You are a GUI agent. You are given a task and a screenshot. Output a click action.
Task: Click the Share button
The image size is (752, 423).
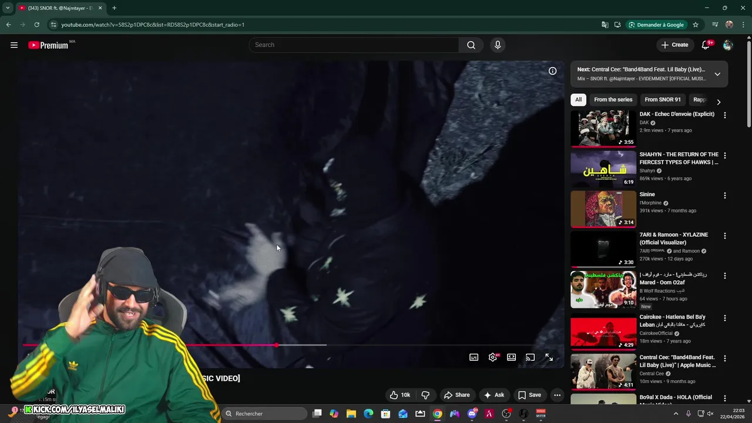(456, 395)
